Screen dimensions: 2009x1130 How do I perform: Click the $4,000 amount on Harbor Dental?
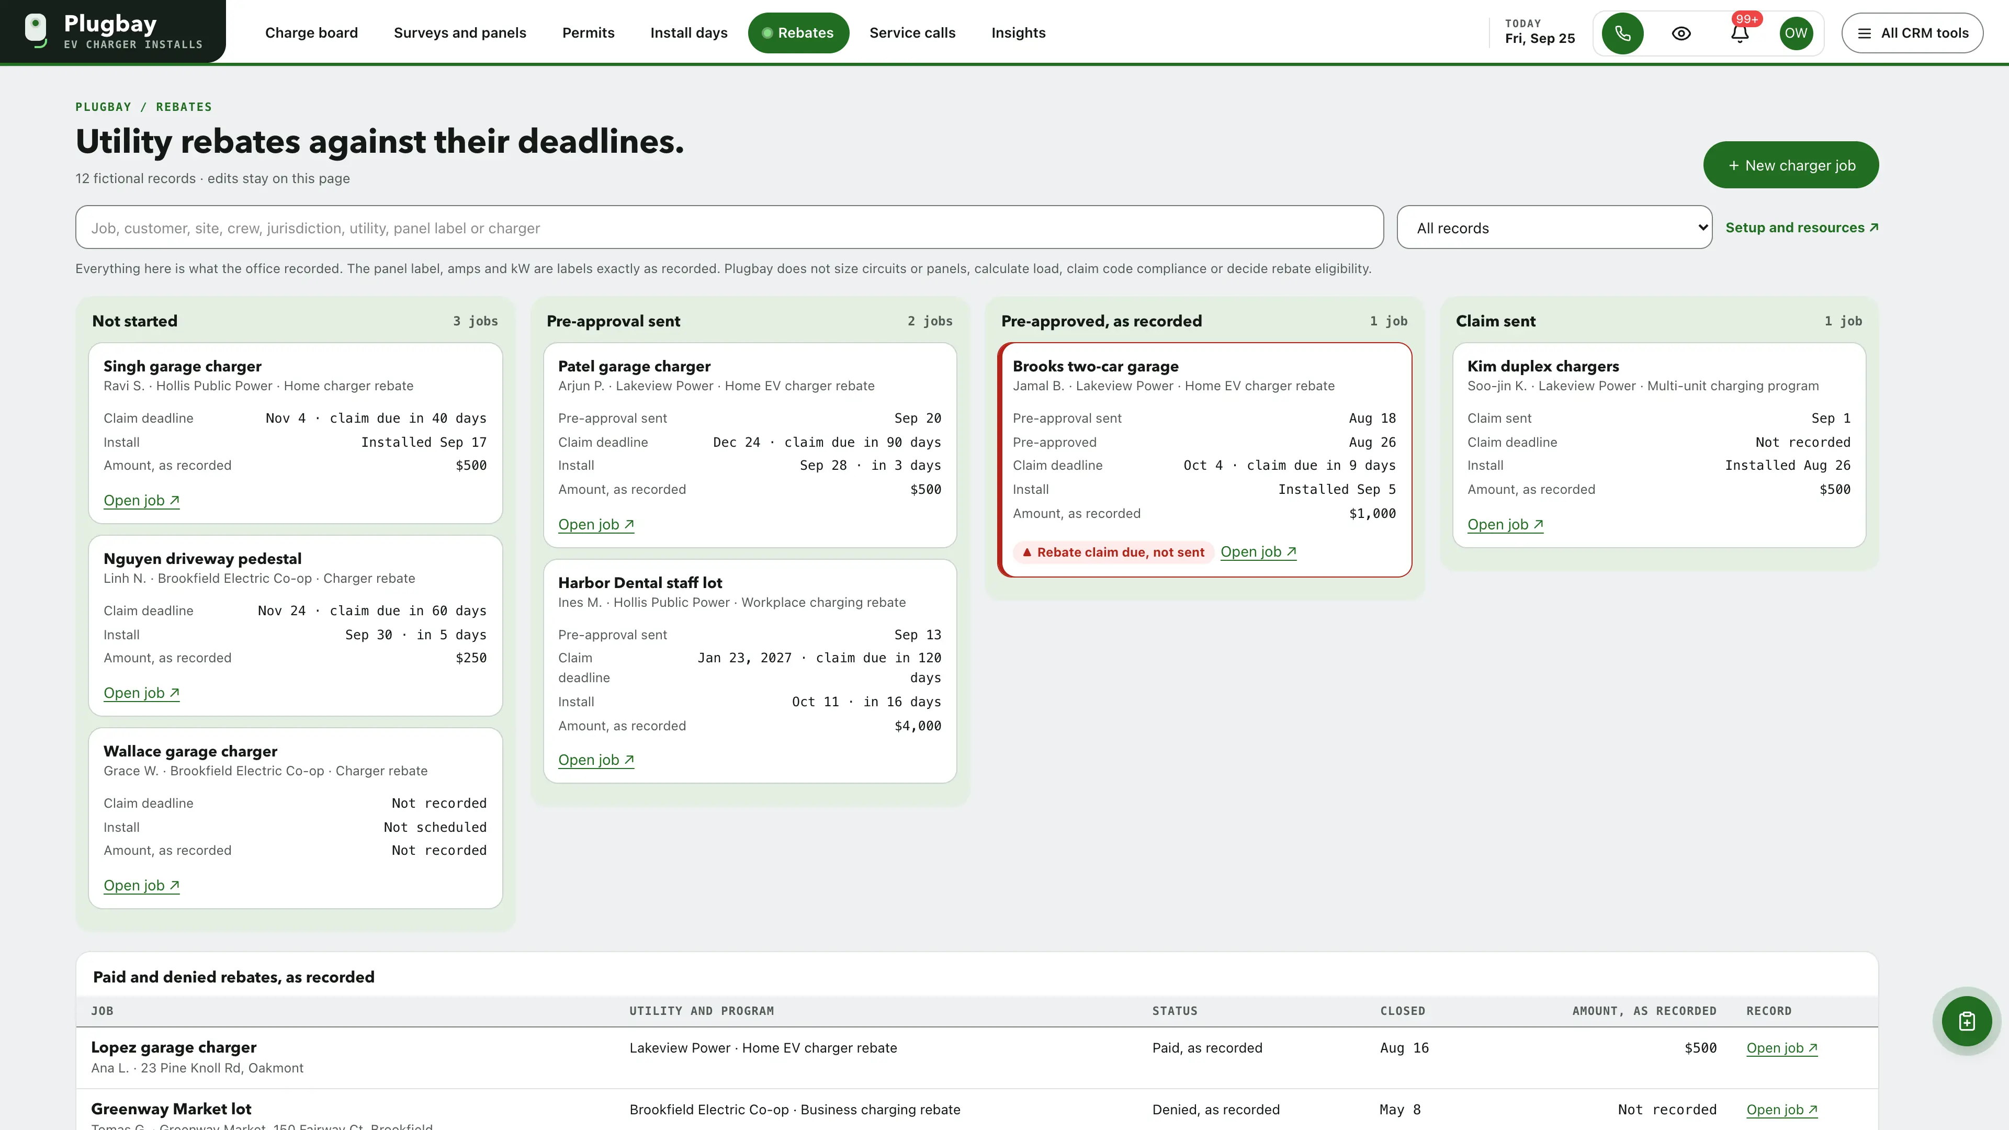click(x=917, y=726)
